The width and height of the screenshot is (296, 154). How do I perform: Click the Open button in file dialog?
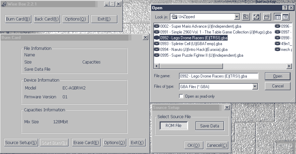[x=278, y=76]
